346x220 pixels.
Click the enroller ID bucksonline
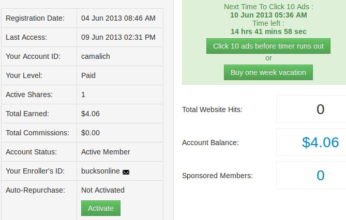100,171
